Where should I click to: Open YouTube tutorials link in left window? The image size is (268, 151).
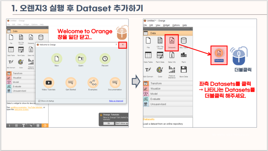[35, 107]
